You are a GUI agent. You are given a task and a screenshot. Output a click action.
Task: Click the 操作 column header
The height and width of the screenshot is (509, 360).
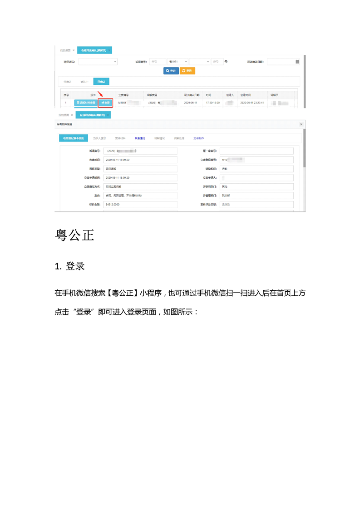[x=93, y=95]
